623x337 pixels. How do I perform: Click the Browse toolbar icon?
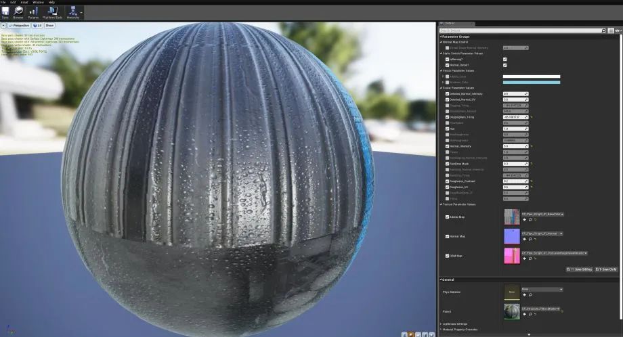(18, 12)
